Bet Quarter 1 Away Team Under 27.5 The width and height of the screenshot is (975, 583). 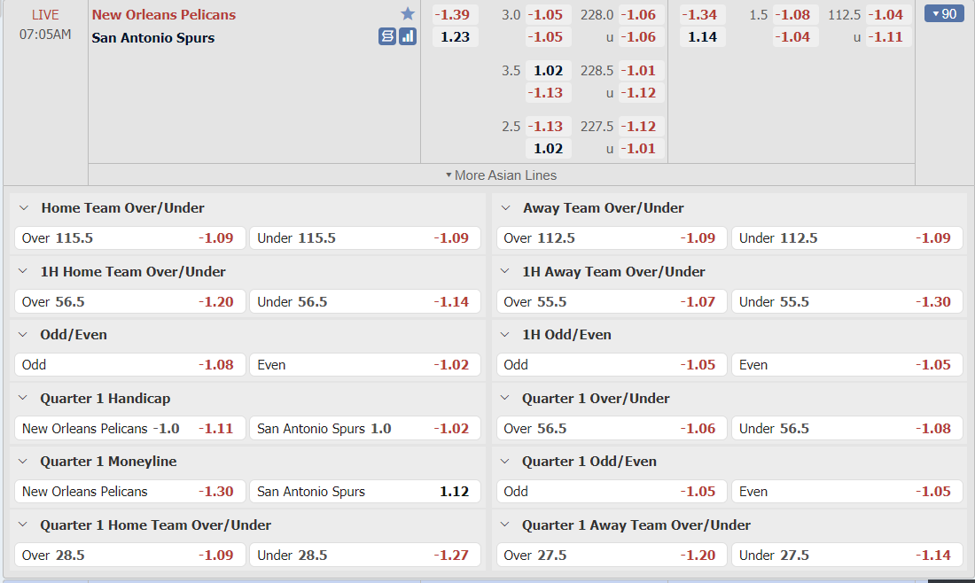click(846, 556)
